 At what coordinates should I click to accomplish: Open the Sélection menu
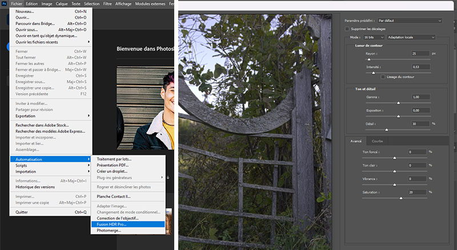(x=91, y=4)
